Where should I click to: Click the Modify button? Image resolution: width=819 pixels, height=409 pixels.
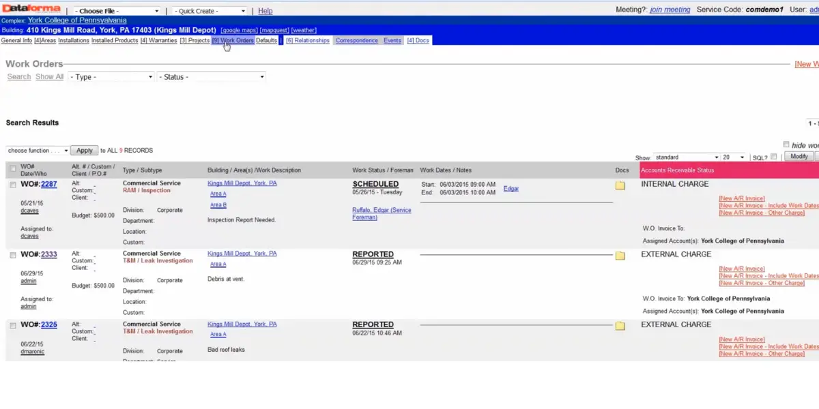pyautogui.click(x=799, y=157)
